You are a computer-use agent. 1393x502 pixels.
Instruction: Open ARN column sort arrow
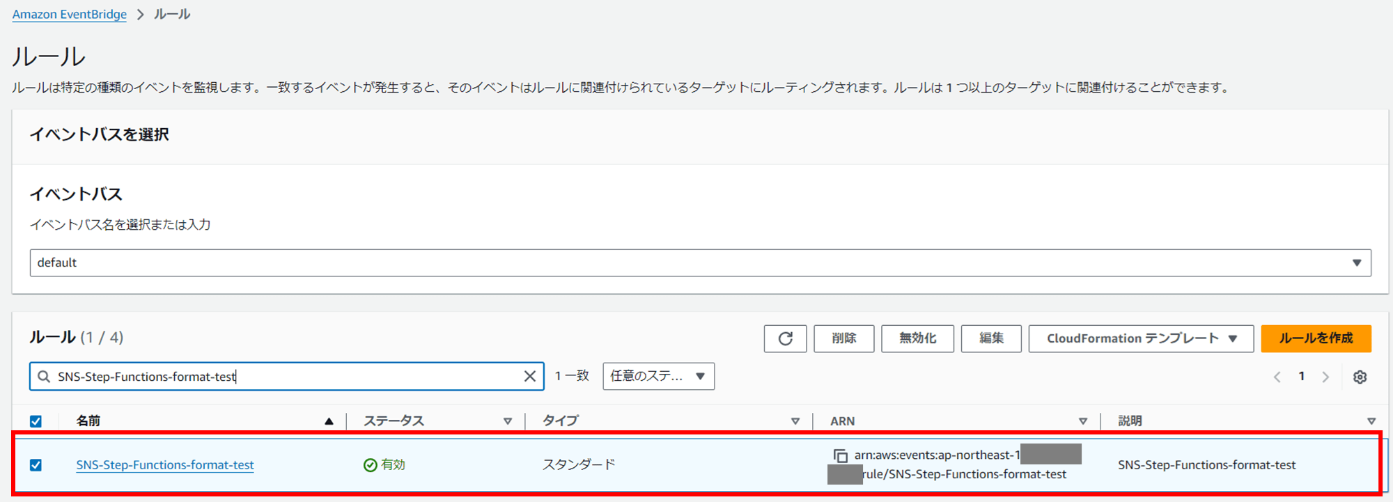(x=1083, y=421)
